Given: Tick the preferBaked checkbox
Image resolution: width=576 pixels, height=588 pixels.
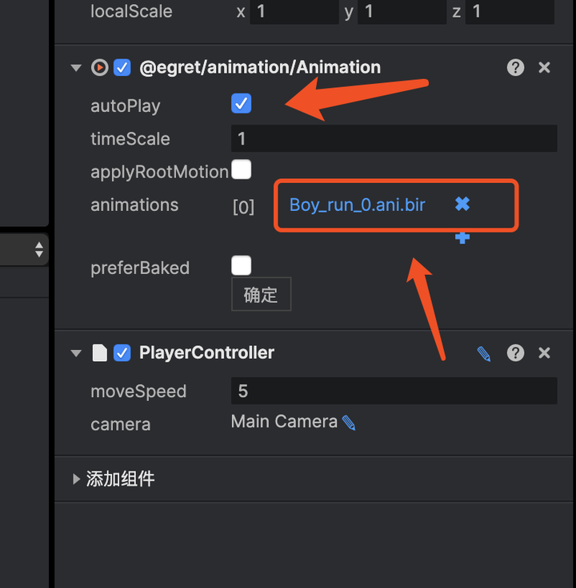Looking at the screenshot, I should [x=241, y=265].
